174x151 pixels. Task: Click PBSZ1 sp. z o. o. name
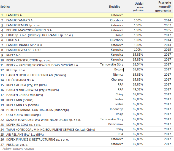tap(17, 145)
